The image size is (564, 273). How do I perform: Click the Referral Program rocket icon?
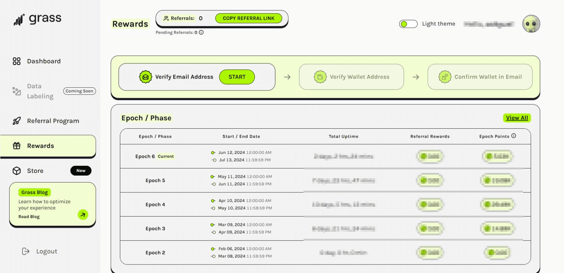click(x=17, y=121)
